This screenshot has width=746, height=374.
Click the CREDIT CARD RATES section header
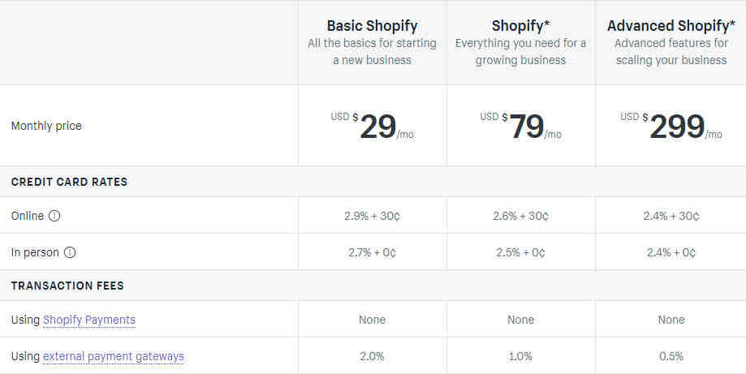pyautogui.click(x=70, y=182)
